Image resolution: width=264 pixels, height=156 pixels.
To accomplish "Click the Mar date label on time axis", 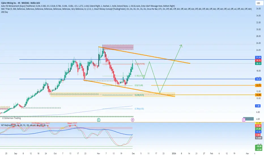I will click(x=247, y=153).
